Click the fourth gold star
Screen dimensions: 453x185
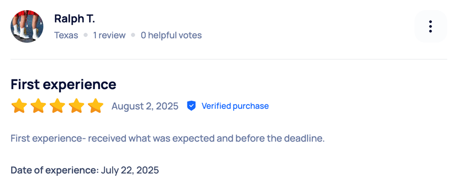coord(76,106)
